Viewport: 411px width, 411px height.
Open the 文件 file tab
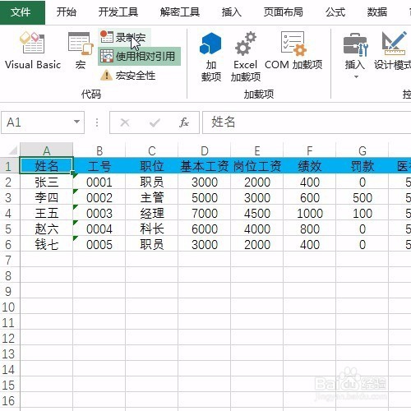[x=22, y=12]
